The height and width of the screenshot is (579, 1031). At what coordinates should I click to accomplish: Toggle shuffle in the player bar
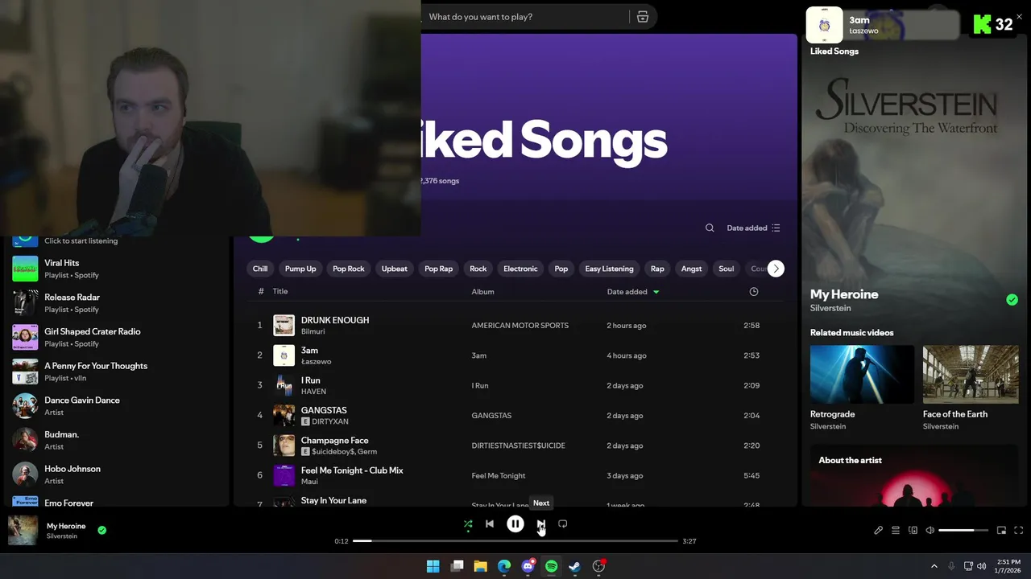click(468, 524)
